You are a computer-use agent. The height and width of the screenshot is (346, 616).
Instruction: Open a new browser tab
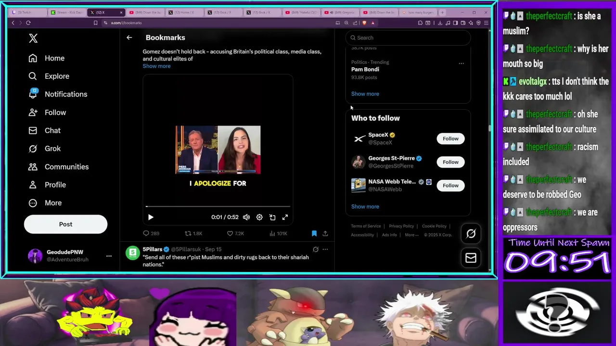[x=443, y=12]
